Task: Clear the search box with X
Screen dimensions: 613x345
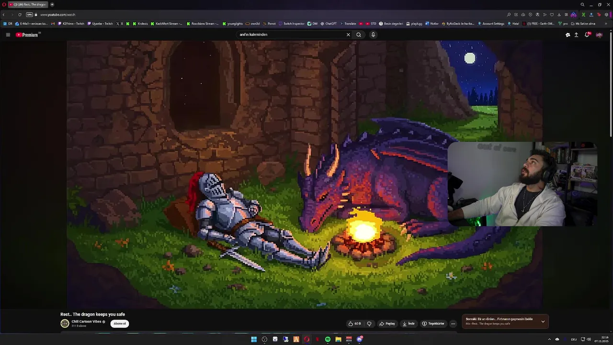Action: (x=348, y=34)
